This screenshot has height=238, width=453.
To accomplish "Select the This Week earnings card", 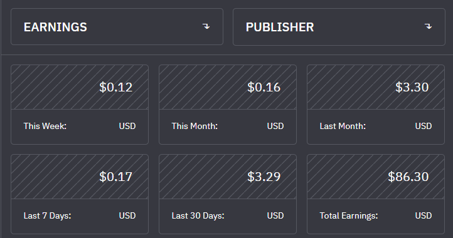I will pyautogui.click(x=80, y=105).
